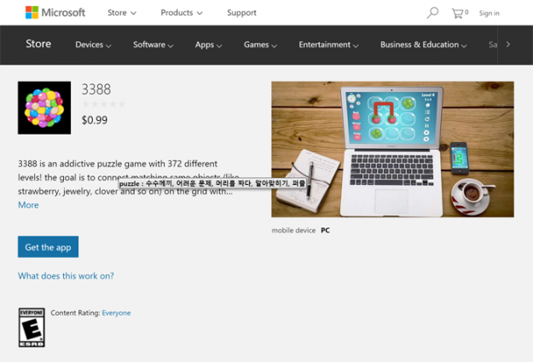533x362 pixels.
Task: Expand the Products dropdown menu
Action: coord(182,13)
